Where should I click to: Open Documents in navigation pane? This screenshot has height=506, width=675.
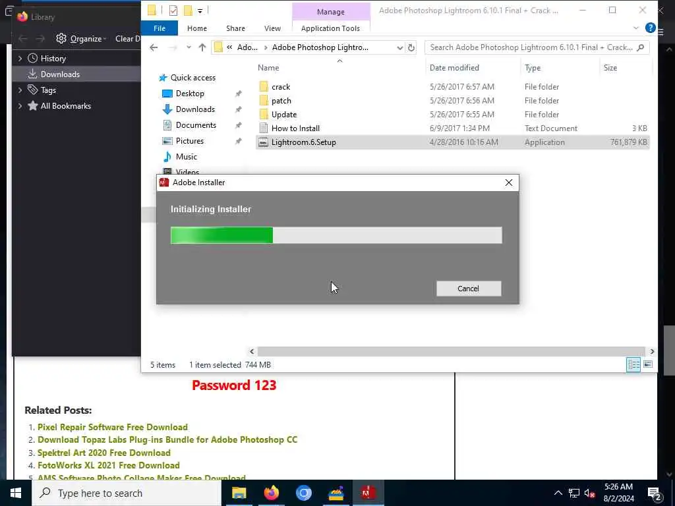tap(196, 125)
